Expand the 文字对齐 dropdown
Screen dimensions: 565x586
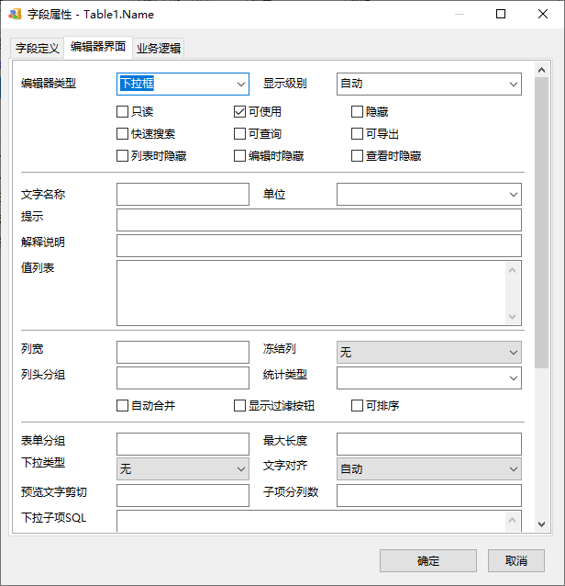coord(428,468)
